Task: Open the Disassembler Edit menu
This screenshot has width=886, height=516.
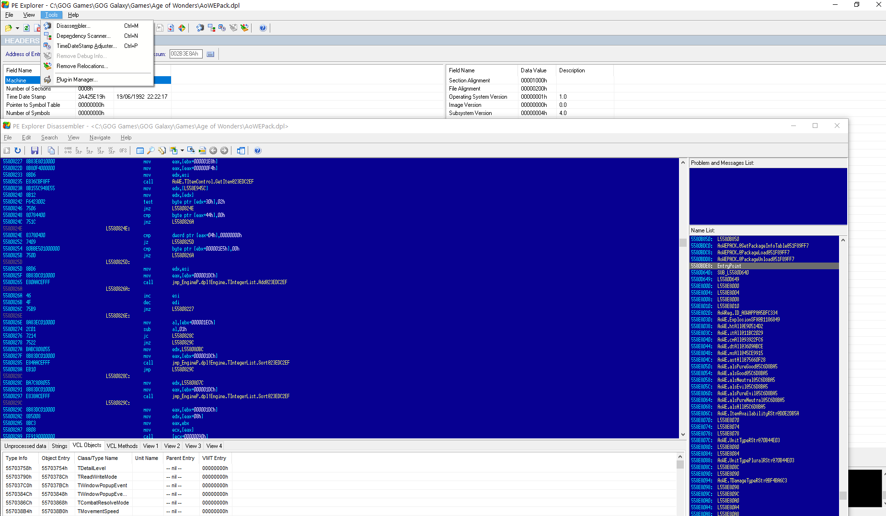Action: [26, 138]
